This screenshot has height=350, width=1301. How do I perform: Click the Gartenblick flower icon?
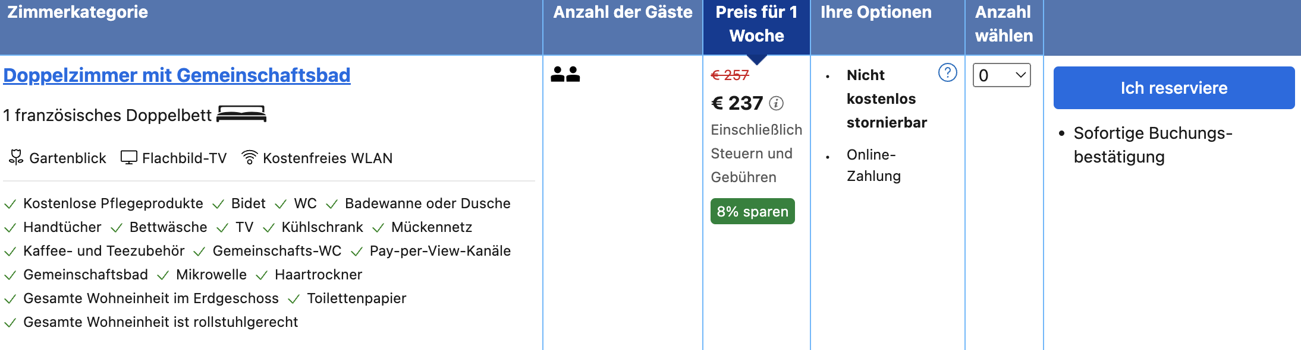point(16,157)
